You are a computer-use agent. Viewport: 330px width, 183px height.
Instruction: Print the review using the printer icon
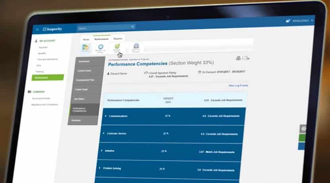tap(238, 58)
